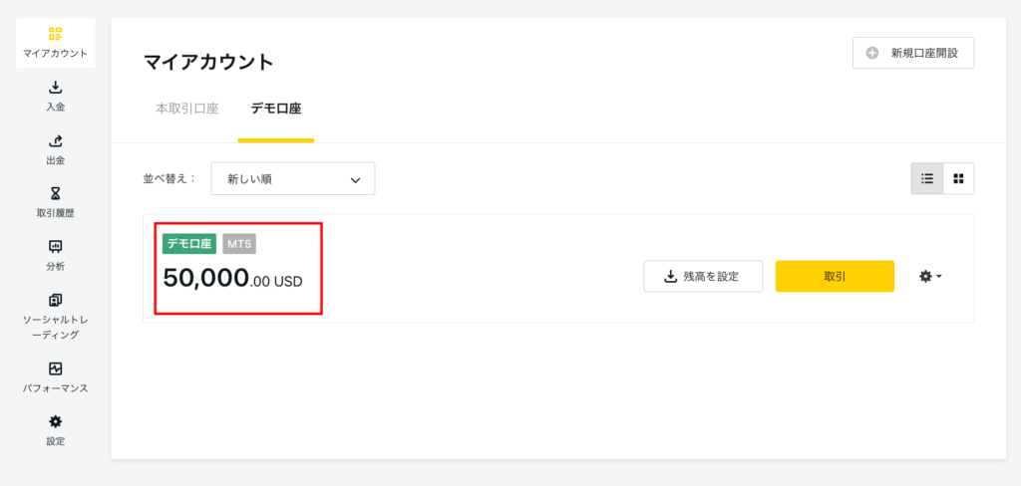Select the デモ口座 tab
1021x486 pixels.
pyautogui.click(x=276, y=109)
